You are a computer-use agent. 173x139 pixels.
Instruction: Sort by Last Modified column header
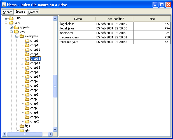(115, 19)
